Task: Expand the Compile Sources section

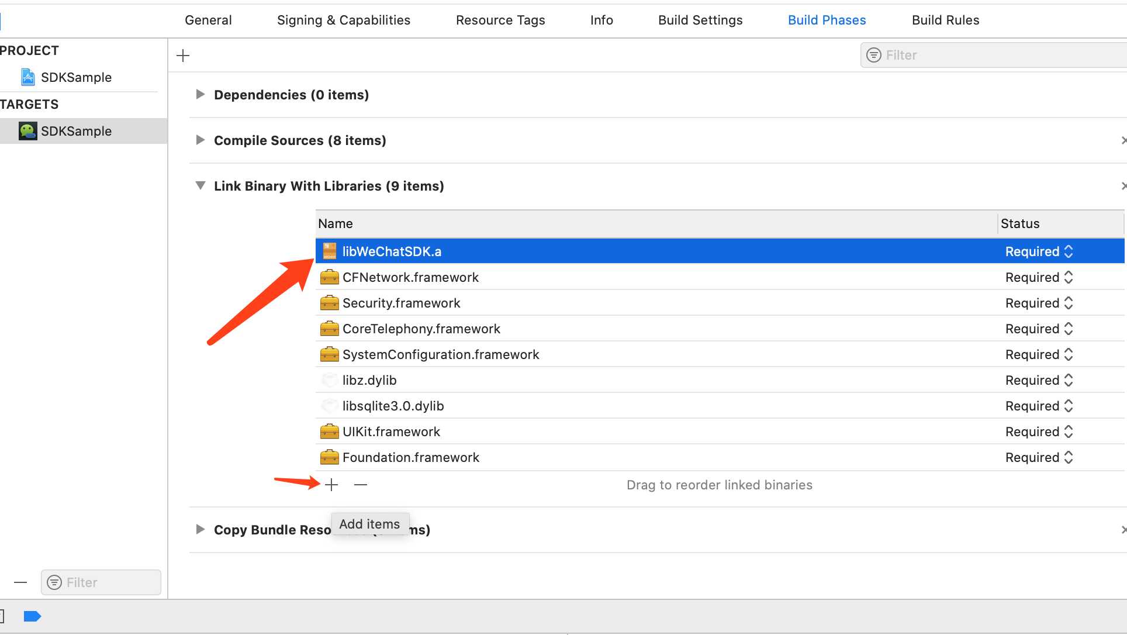Action: click(x=200, y=139)
